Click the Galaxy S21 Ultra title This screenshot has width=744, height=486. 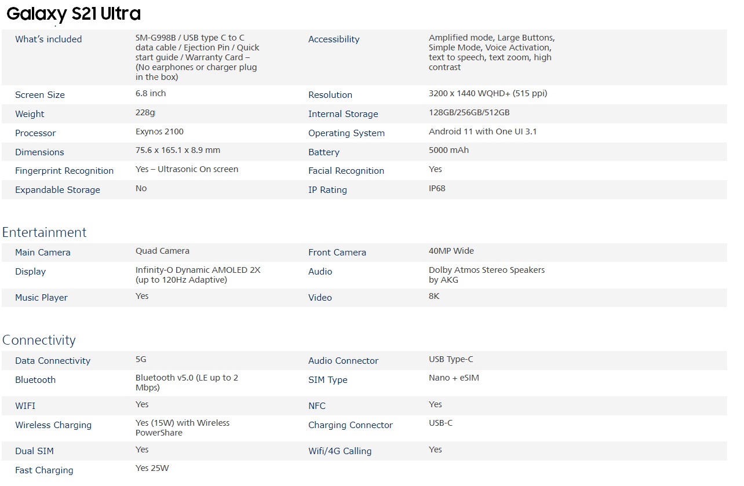[74, 14]
